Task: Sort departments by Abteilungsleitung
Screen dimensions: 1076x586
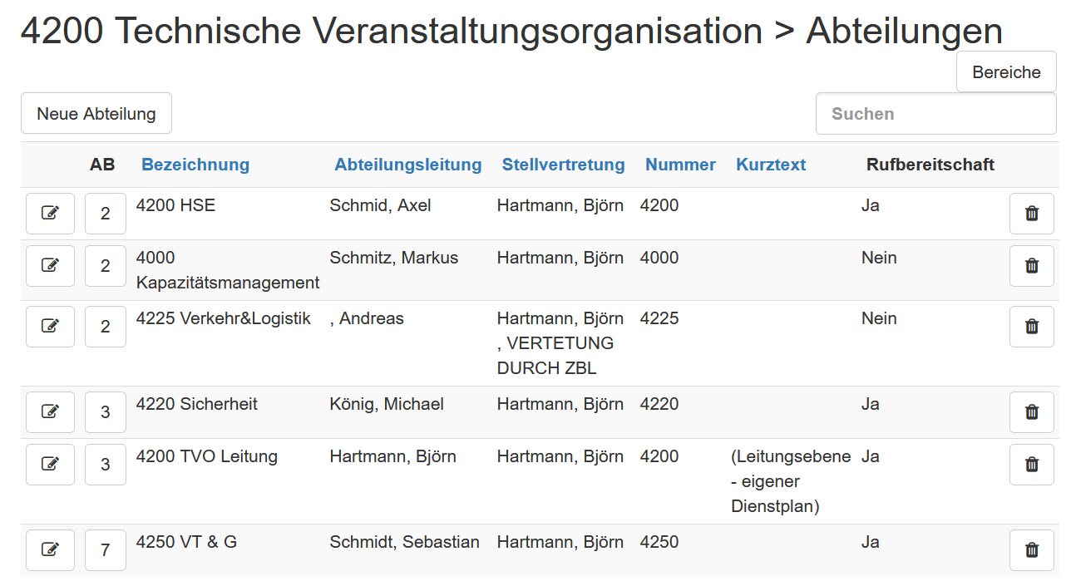Action: 407,165
